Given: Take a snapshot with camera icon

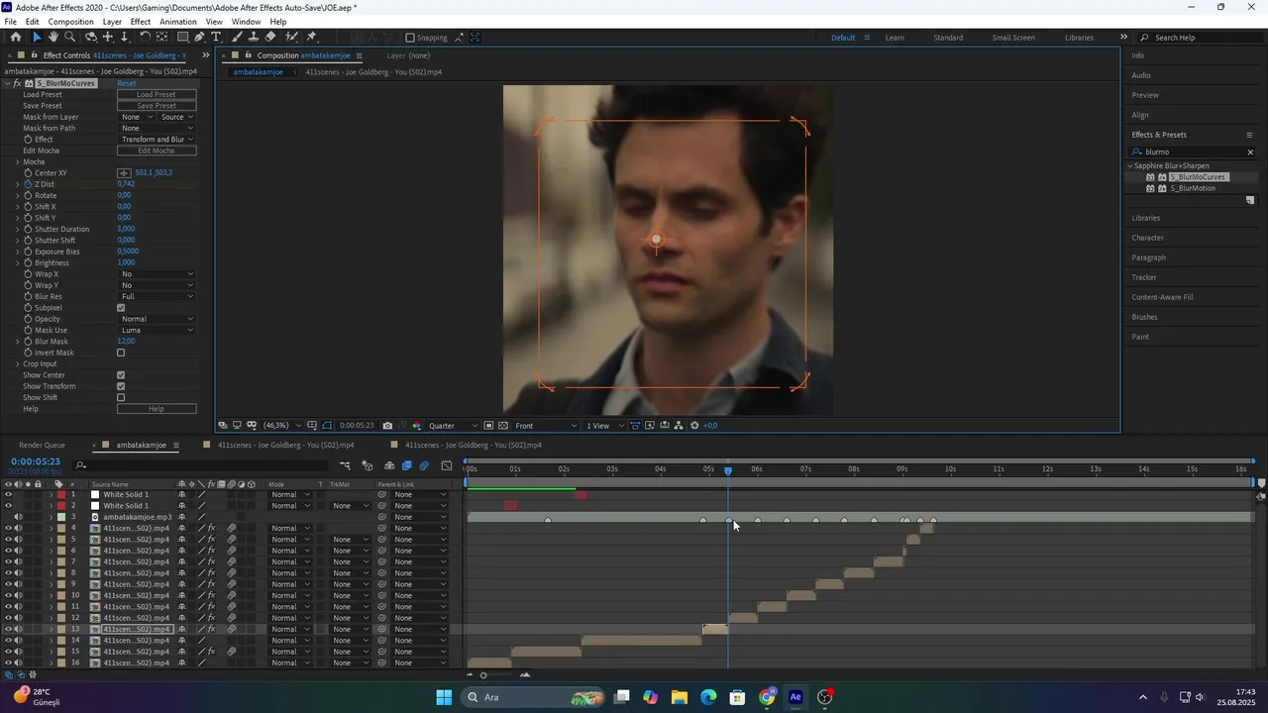Looking at the screenshot, I should [387, 426].
